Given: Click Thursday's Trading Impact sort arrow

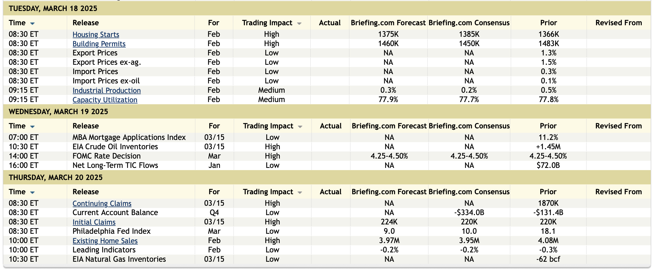Looking at the screenshot, I should coord(300,193).
